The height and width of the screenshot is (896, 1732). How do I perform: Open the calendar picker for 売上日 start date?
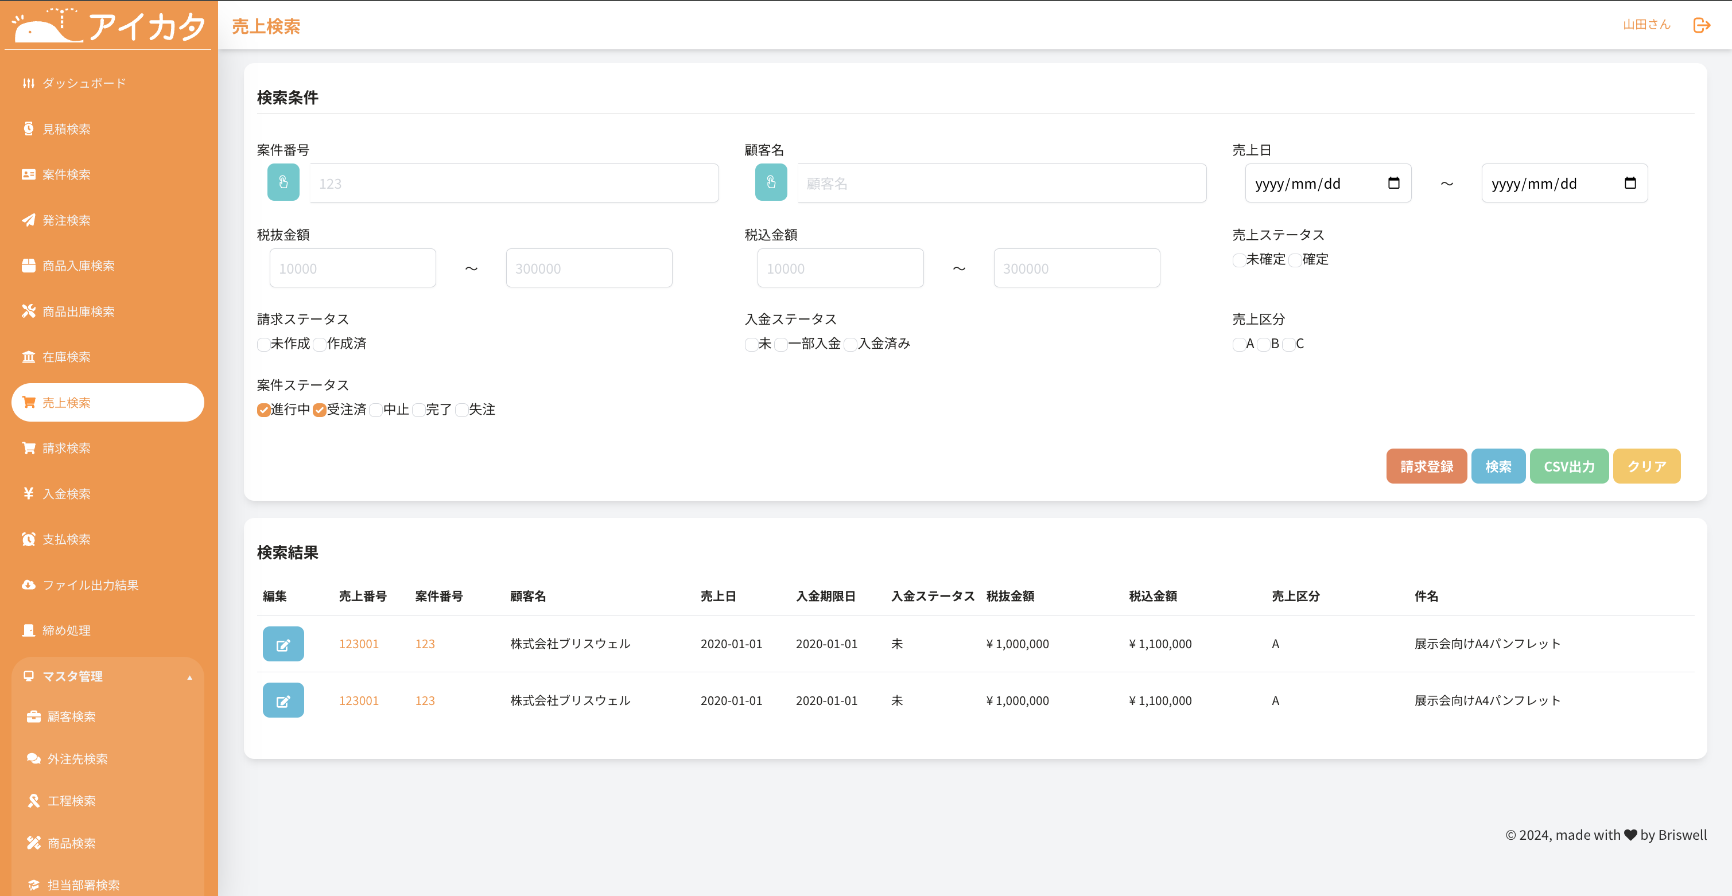pos(1394,183)
